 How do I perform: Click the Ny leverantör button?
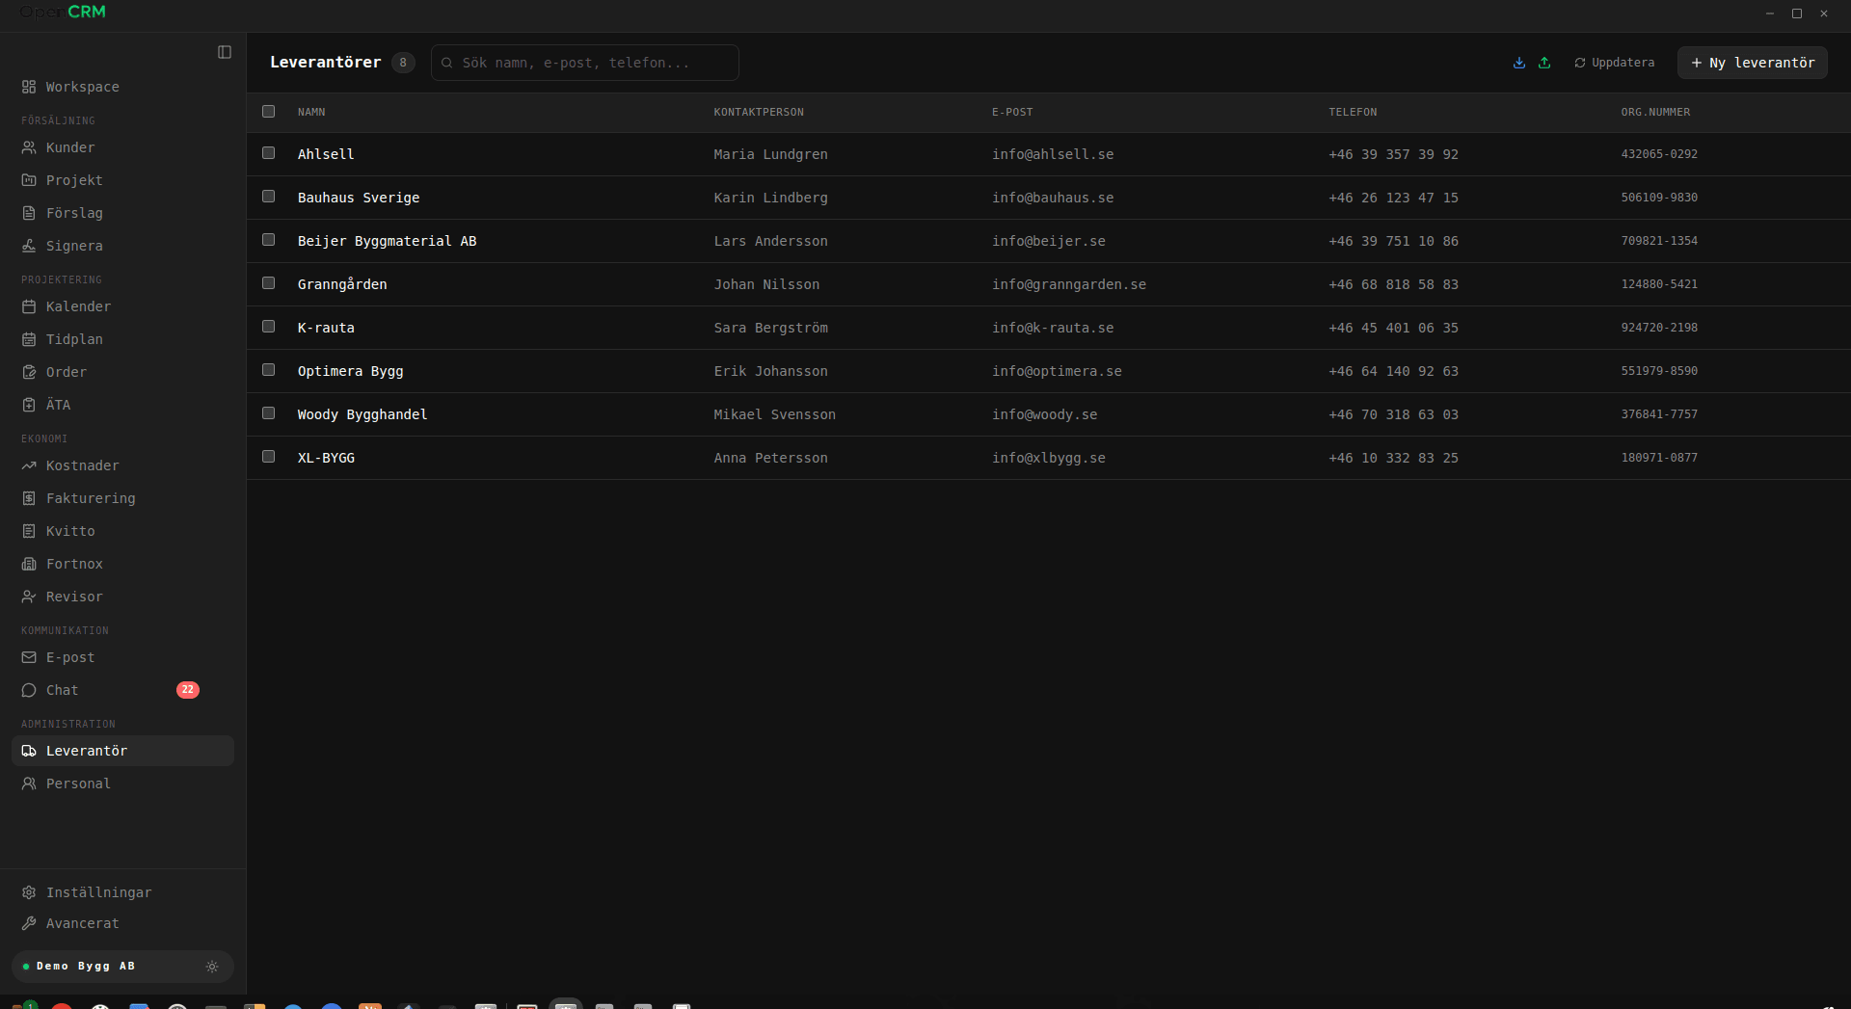pos(1753,63)
